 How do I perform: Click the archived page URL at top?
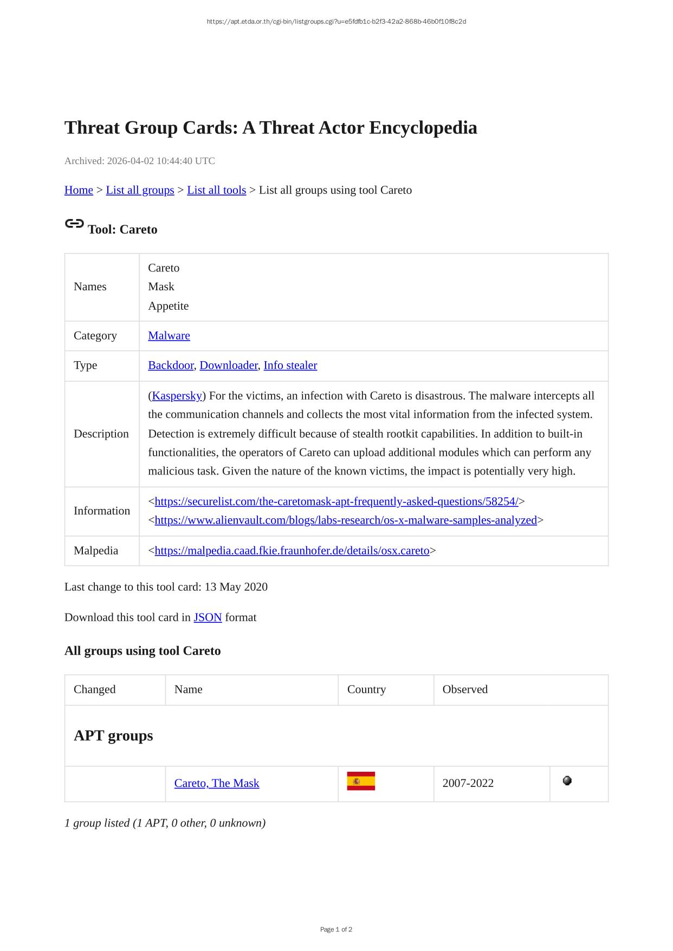point(336,22)
